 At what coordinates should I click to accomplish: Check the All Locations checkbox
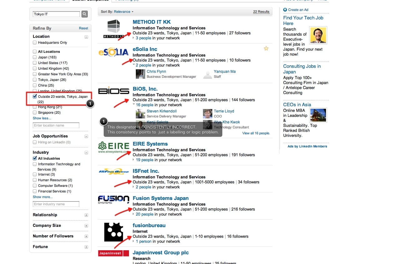click(35, 52)
